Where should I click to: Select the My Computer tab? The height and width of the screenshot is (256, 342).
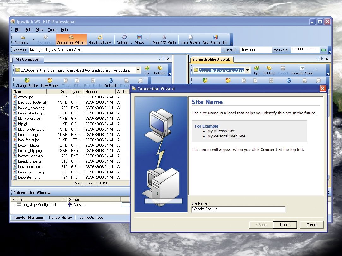(28, 59)
